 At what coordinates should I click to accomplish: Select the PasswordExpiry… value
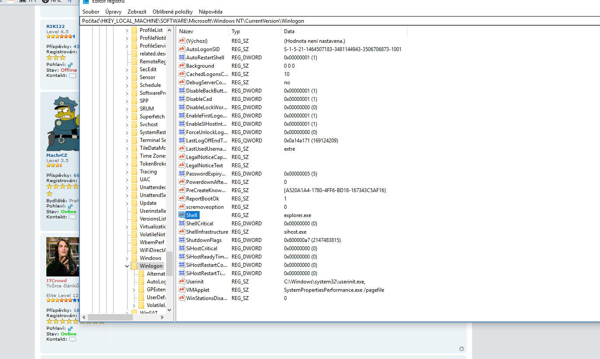tap(206, 174)
